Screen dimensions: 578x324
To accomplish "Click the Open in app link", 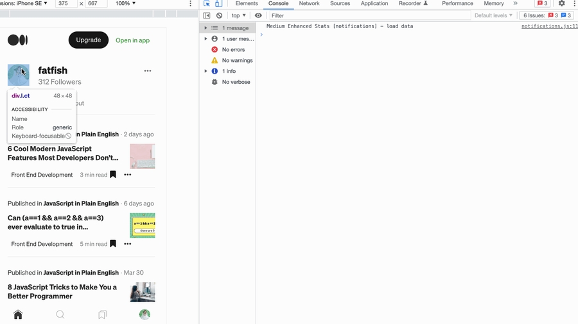I will click(x=132, y=40).
